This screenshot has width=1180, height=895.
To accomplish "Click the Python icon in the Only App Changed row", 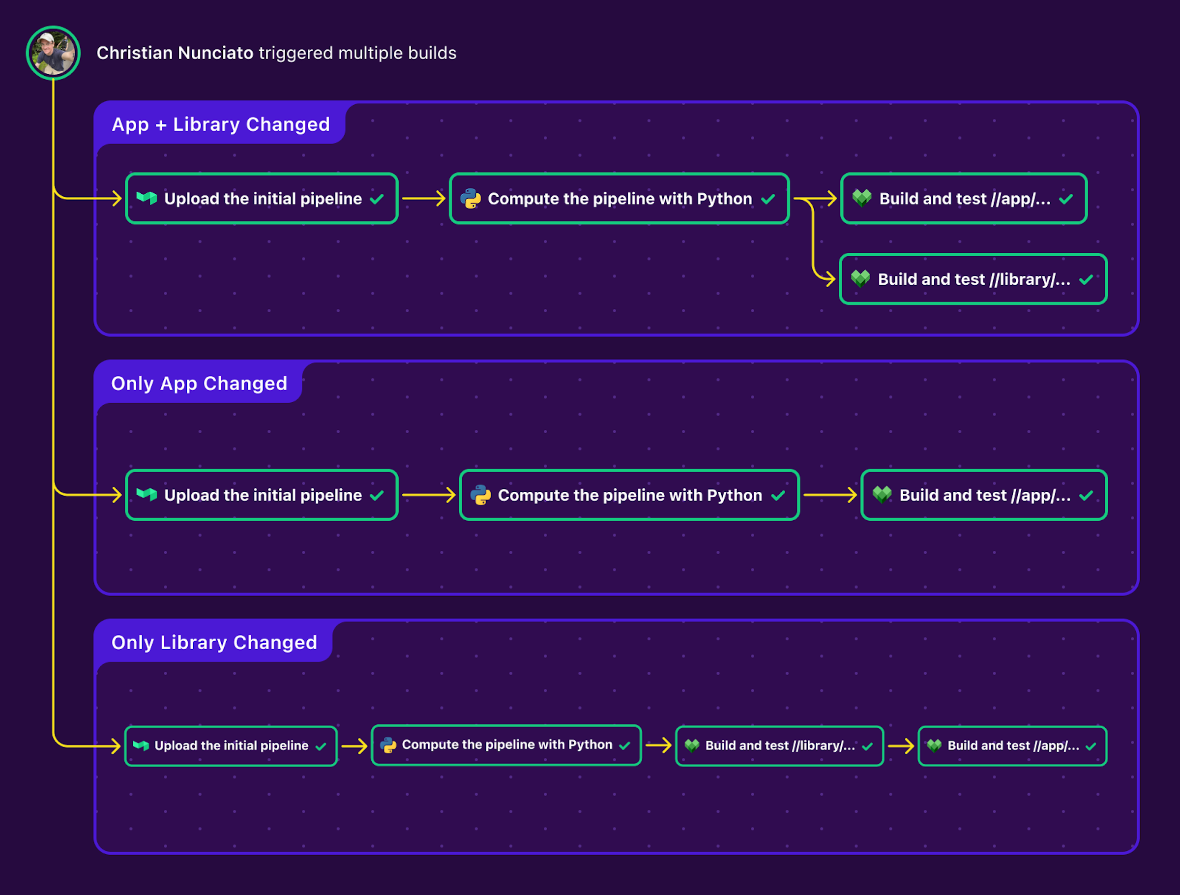I will coord(481,495).
